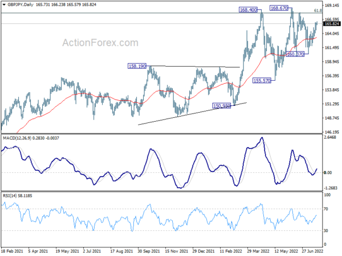
Task: Click the 30 Sep 2021 date label
Action: point(149,251)
